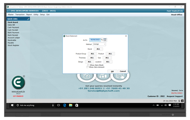
Task: Open the Facebook icon in status bar
Action: pyautogui.click(x=182, y=101)
